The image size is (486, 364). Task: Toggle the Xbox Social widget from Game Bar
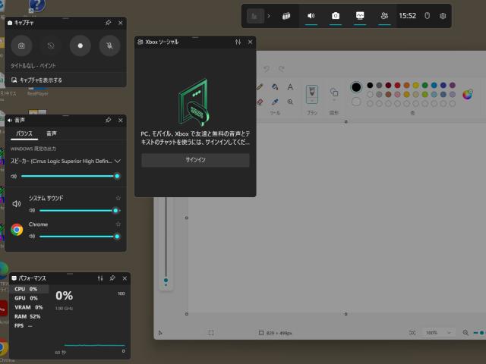384,16
